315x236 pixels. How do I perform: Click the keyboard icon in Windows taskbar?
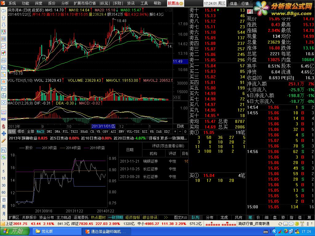[x=265, y=232]
